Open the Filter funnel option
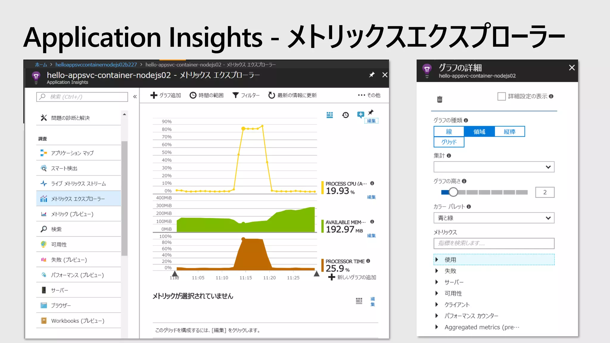 click(246, 95)
